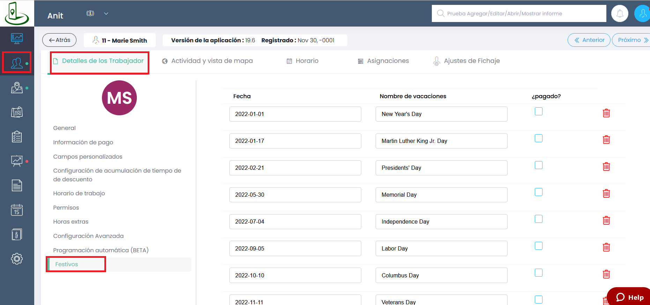Toggle paid checkbox for Columbus Day
This screenshot has width=650, height=305.
(538, 273)
